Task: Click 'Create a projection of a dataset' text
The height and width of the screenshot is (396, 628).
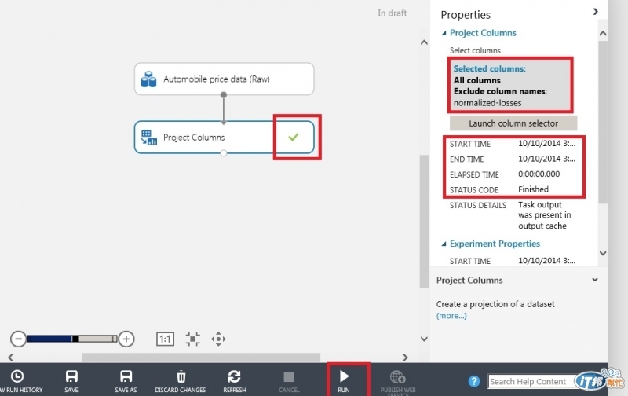Action: tap(495, 304)
